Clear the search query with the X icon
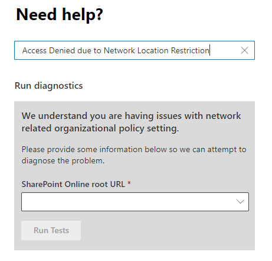This screenshot has width=272, height=261. pos(244,50)
